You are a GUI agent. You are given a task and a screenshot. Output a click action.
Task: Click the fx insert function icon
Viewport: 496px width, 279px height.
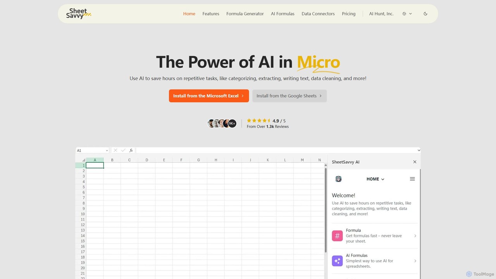pos(131,150)
